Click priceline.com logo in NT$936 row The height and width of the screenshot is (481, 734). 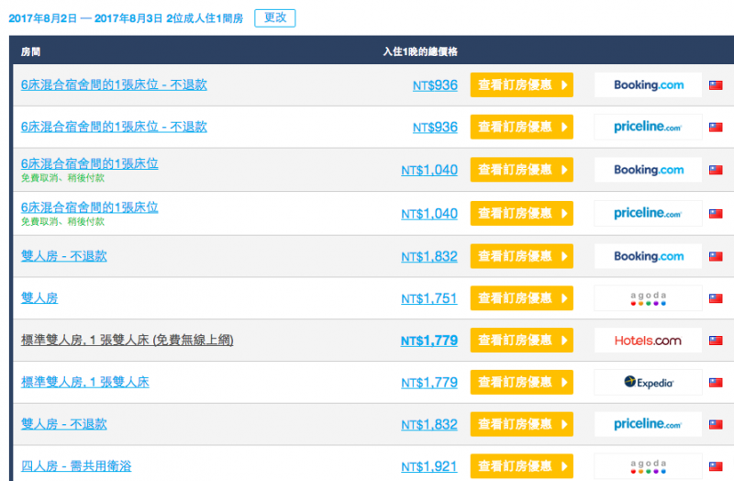pos(649,127)
